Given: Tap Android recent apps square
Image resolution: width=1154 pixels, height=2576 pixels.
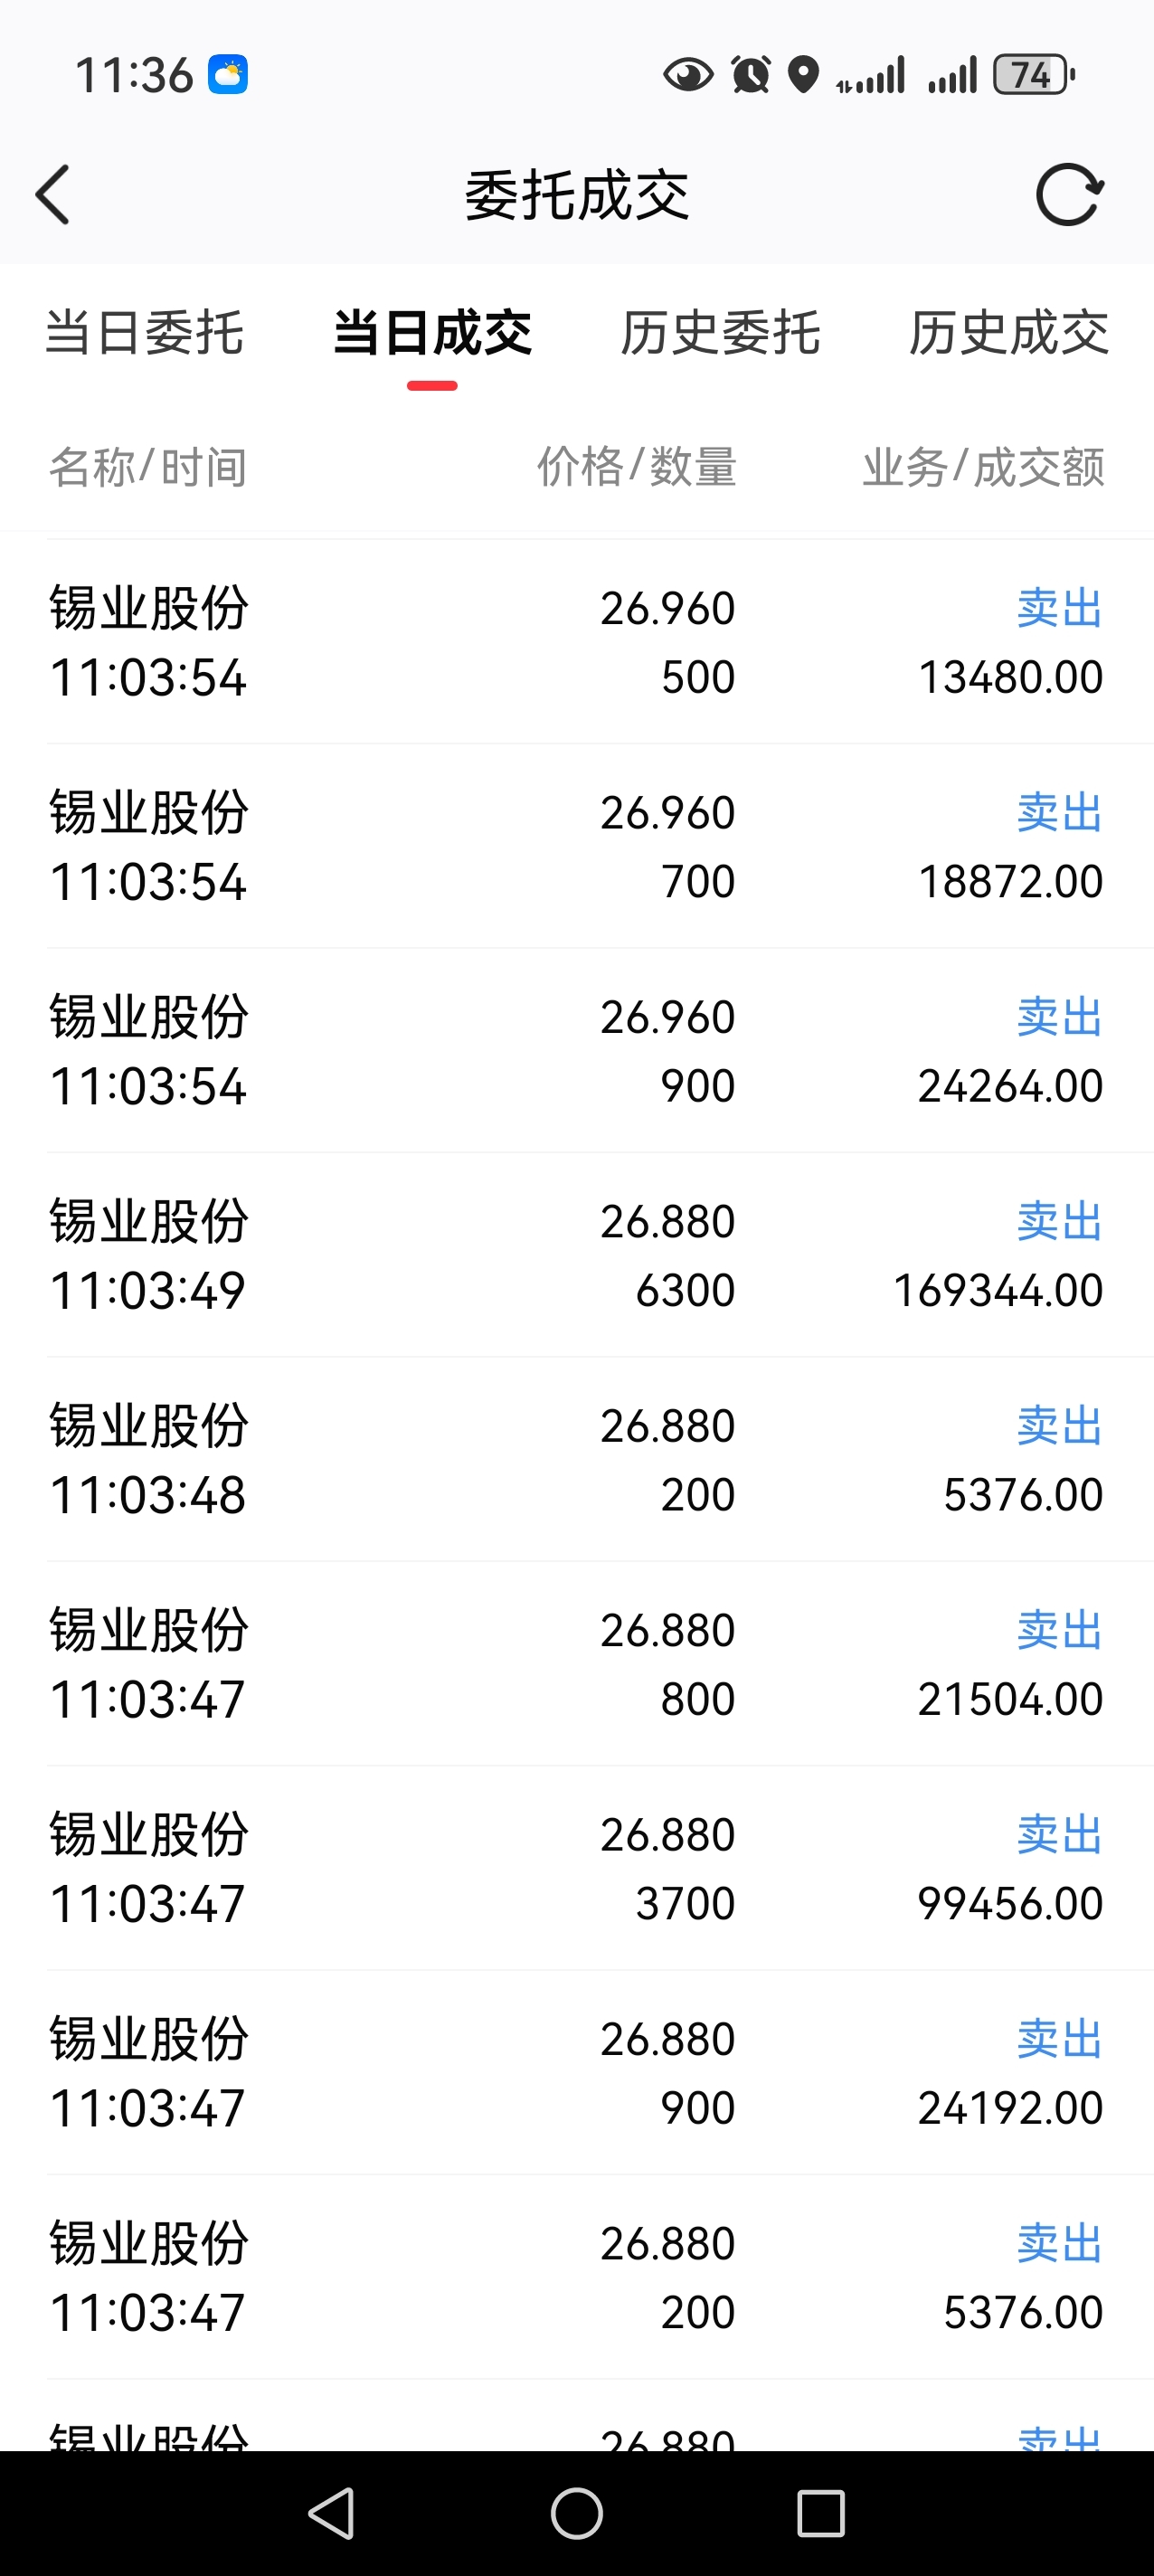Looking at the screenshot, I should [x=821, y=2513].
